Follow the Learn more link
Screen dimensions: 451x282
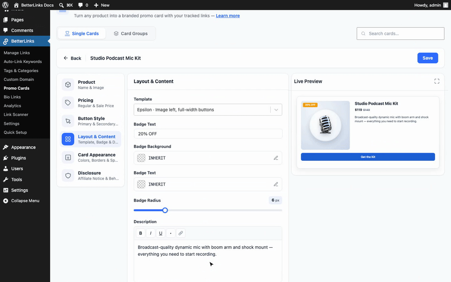click(228, 16)
